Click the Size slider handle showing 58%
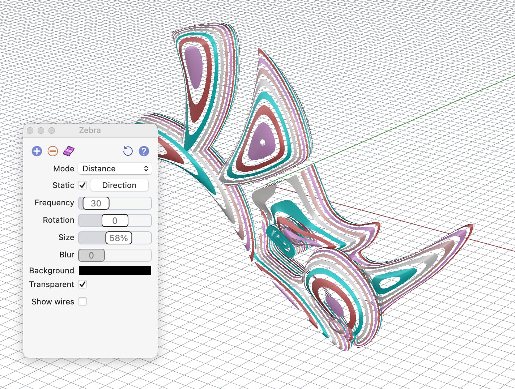 (119, 238)
